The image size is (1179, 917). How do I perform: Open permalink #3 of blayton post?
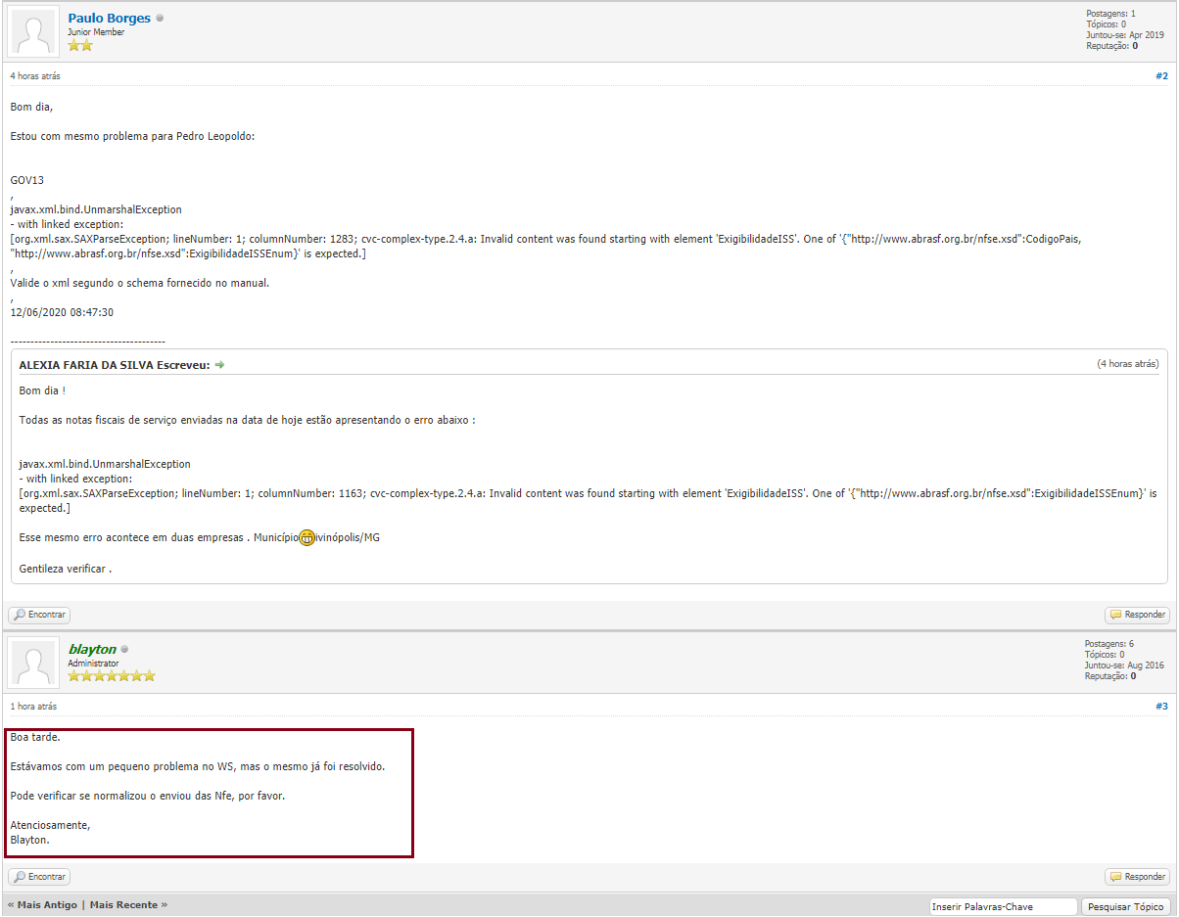pyautogui.click(x=1161, y=706)
